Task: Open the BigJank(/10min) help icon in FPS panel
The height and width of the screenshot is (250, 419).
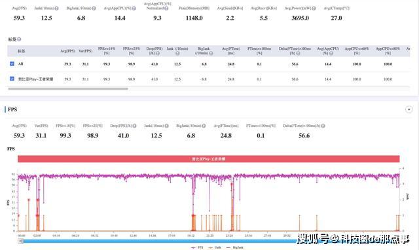Action: [204, 126]
